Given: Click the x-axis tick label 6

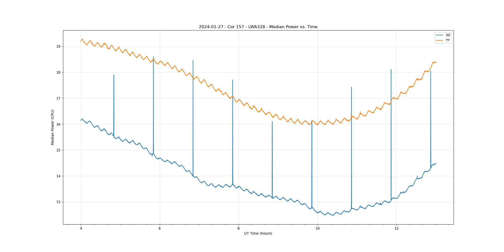Looking at the screenshot, I should point(160,229).
